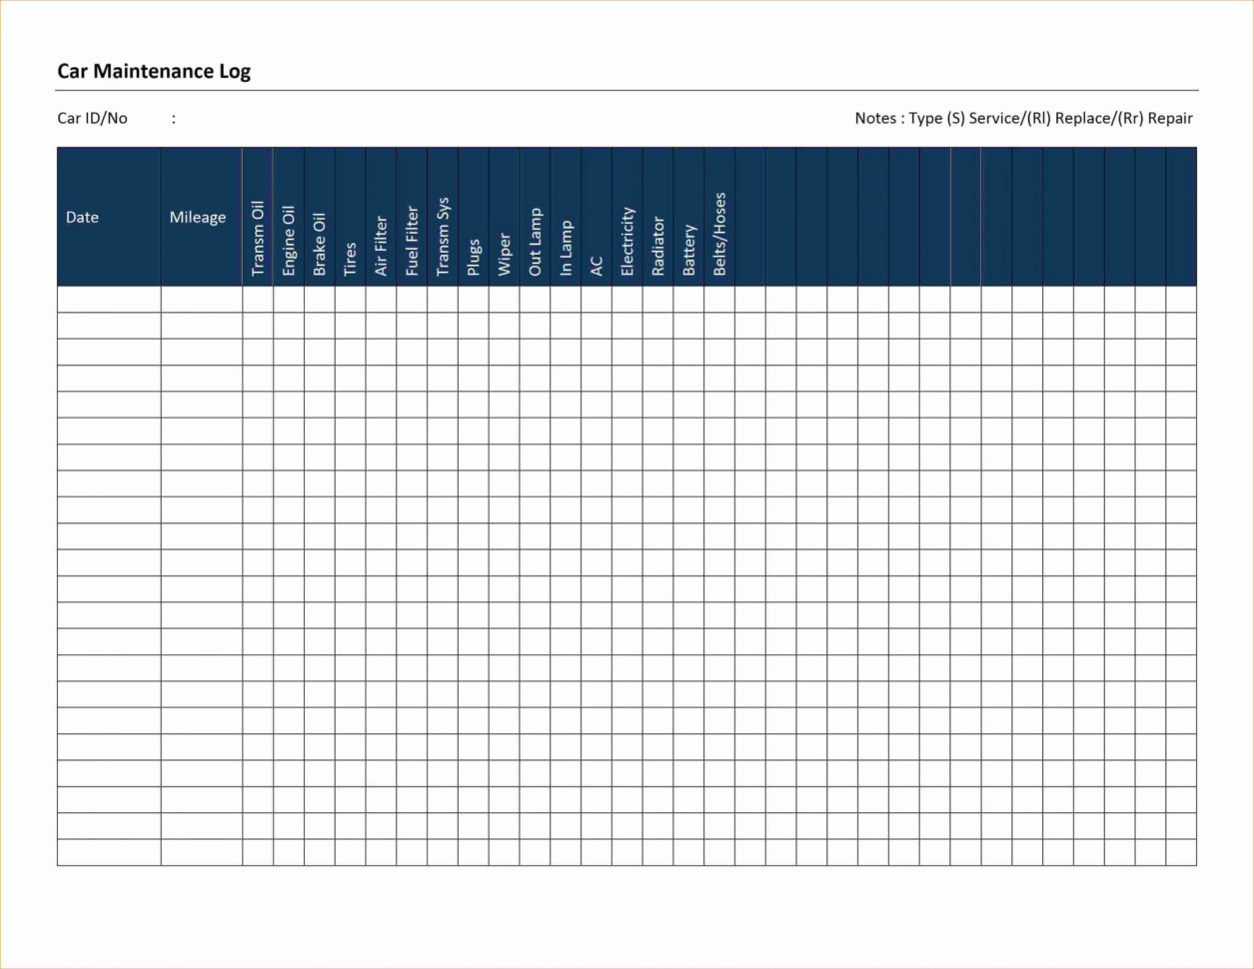Click the Notes legend text at top right
The image size is (1254, 969).
click(1022, 118)
